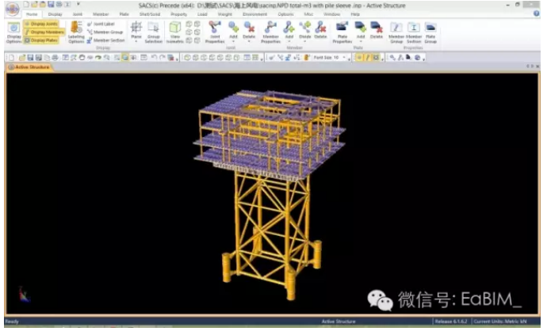Open the Environment ribbon tab
547x331 pixels.
click(254, 14)
